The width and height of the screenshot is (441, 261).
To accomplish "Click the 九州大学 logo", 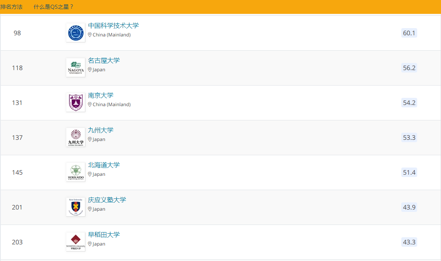I will [76, 137].
